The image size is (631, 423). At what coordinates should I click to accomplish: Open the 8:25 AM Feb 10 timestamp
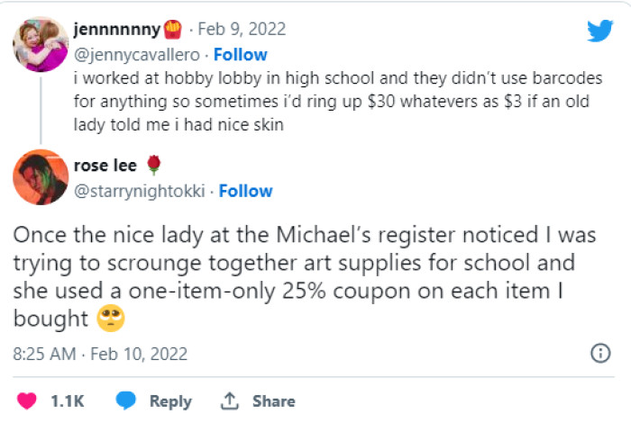tap(88, 354)
